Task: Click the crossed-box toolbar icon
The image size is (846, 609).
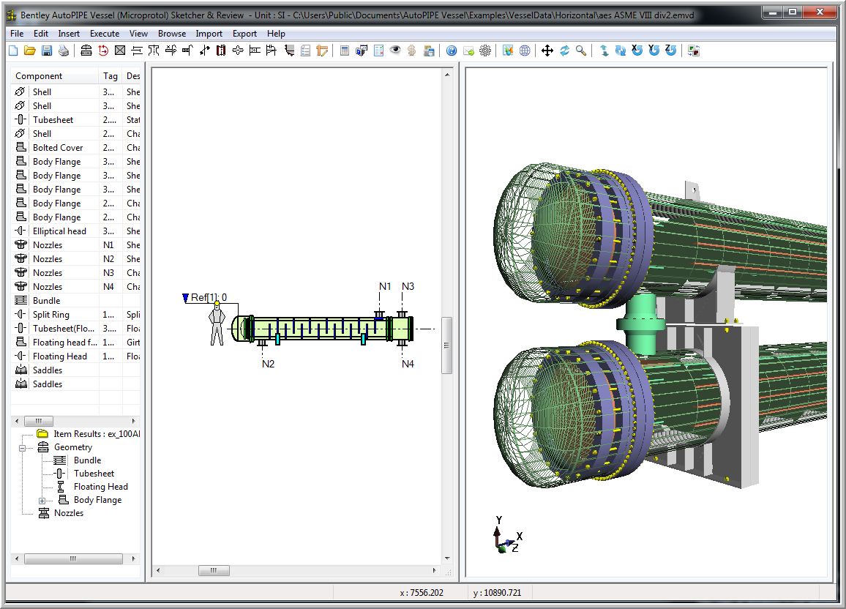Action: [120, 51]
